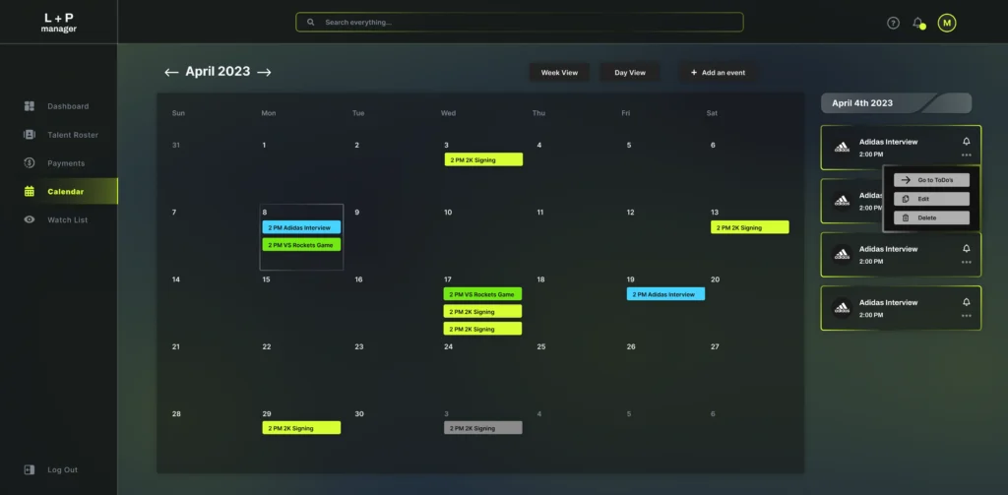Screen dimensions: 1008x495
Task: Open Watch List with eye icon
Action: (56, 219)
